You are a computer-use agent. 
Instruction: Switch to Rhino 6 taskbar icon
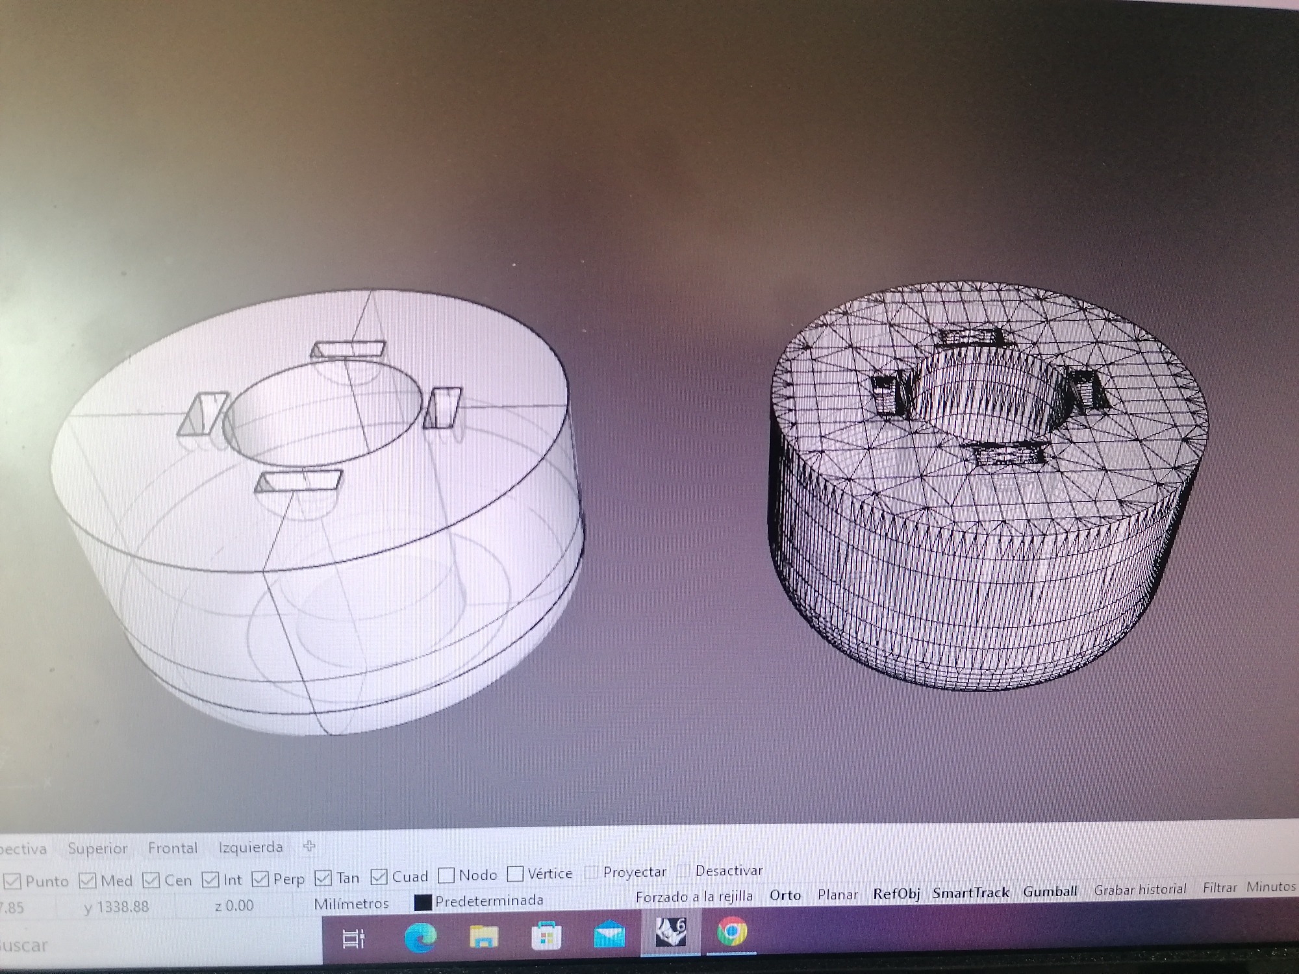(x=670, y=933)
